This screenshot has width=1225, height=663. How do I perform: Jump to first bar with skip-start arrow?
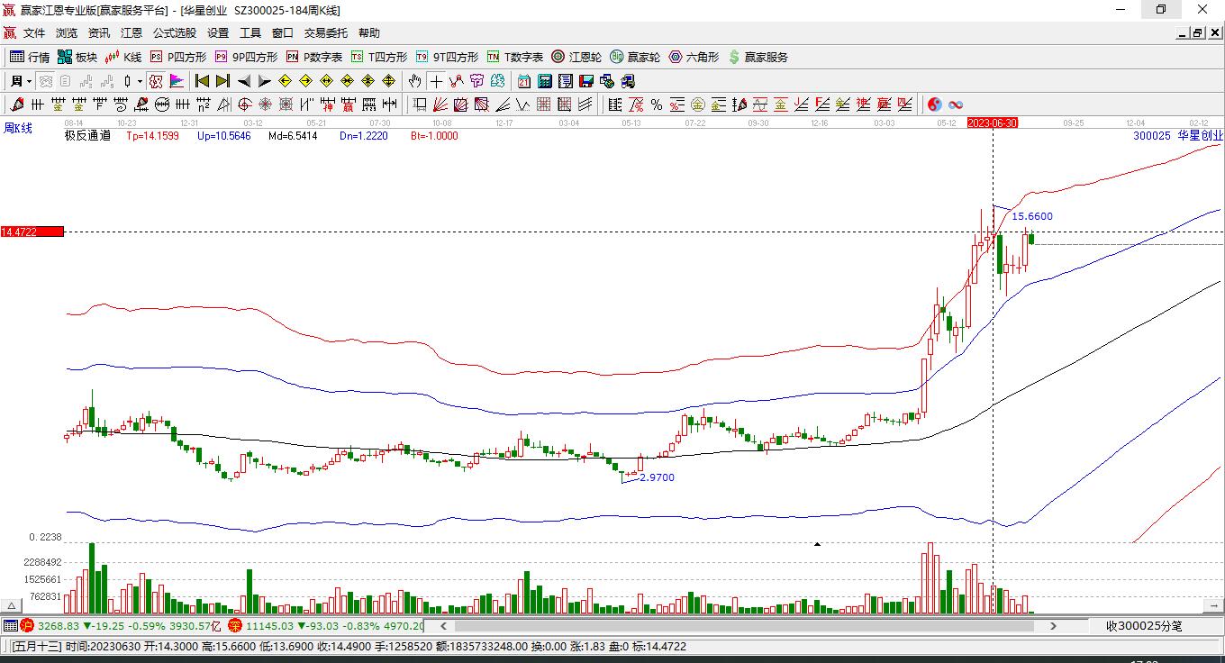pyautogui.click(x=203, y=81)
